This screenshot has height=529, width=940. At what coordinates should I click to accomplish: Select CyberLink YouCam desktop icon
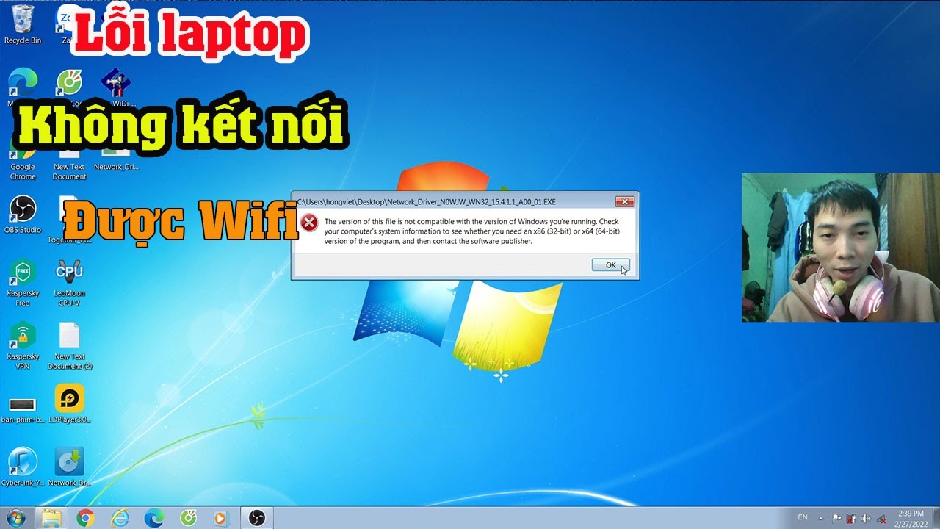(x=22, y=465)
